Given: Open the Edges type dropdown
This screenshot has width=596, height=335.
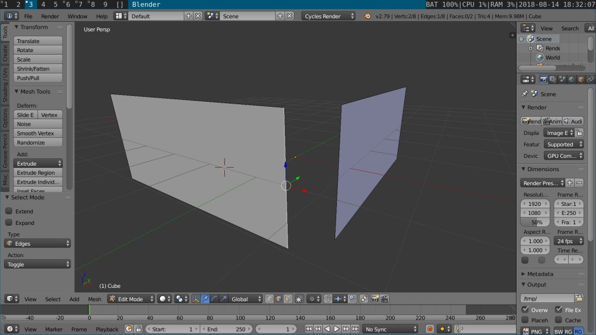Looking at the screenshot, I should point(38,243).
